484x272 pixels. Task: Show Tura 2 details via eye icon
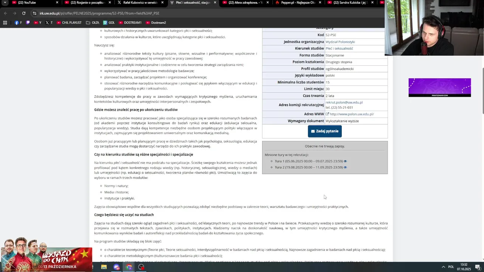click(345, 167)
